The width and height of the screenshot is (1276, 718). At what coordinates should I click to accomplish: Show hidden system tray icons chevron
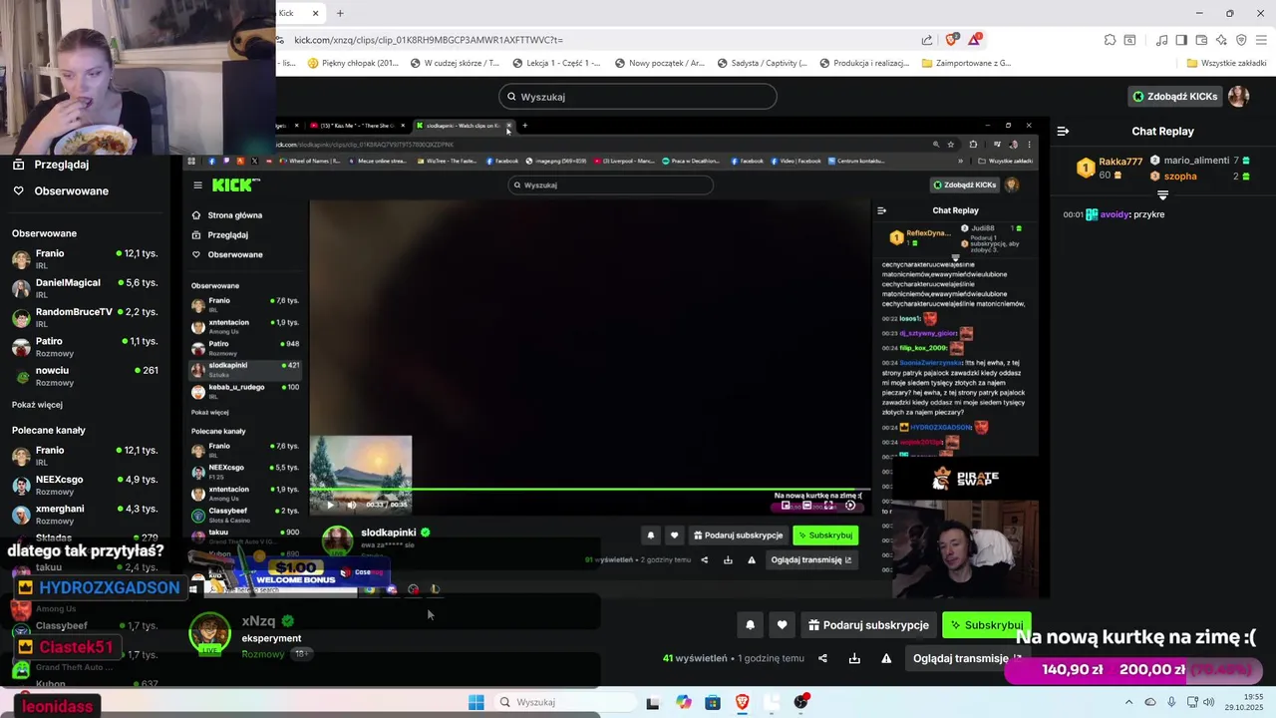pyautogui.click(x=1128, y=702)
